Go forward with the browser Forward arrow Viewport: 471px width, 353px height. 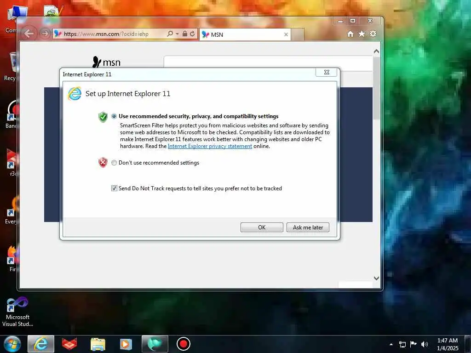point(45,34)
